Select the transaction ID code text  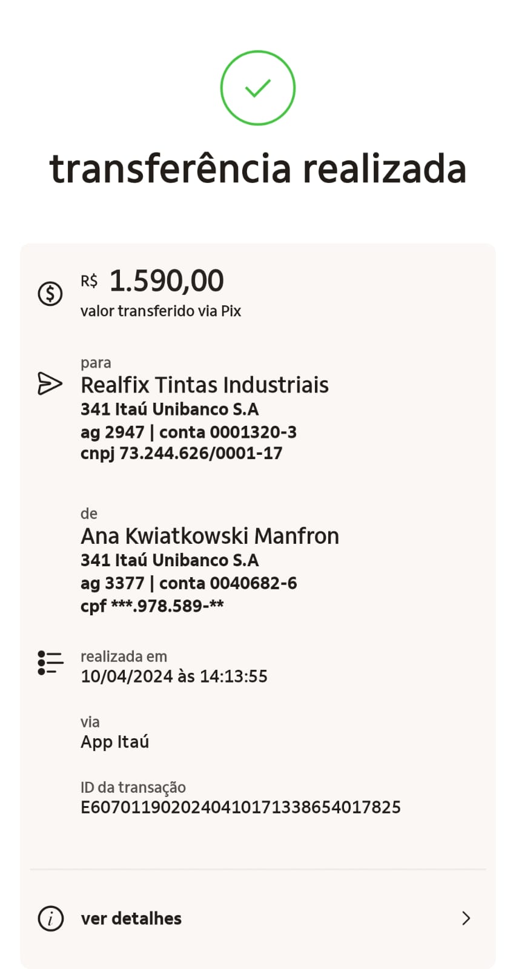click(x=240, y=807)
